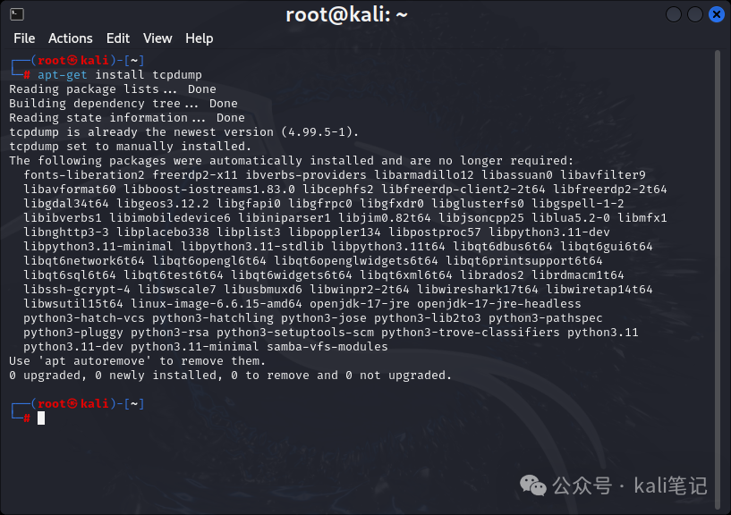731x515 pixels.
Task: Open the Help menu
Action: [199, 38]
